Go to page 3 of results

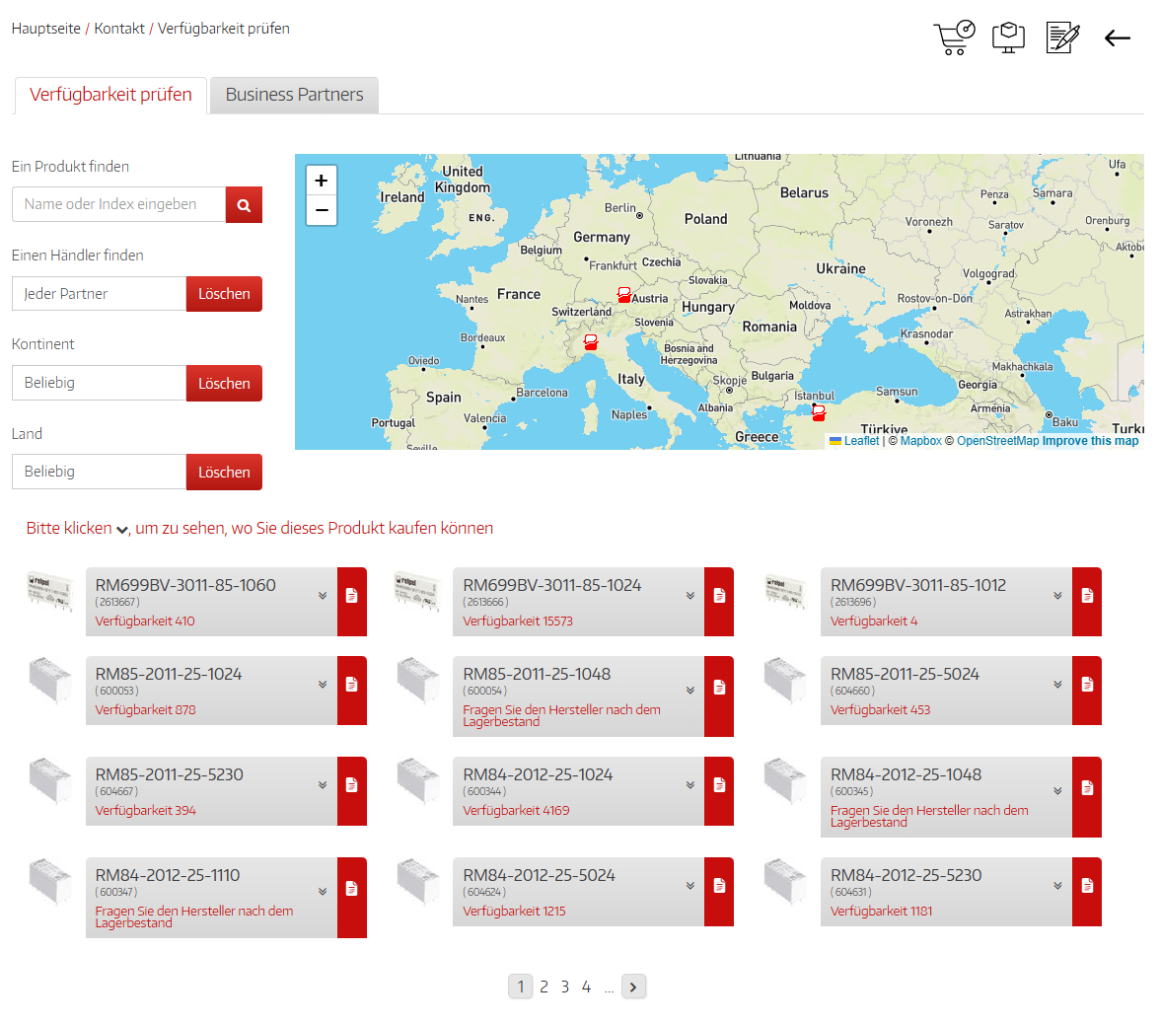click(565, 987)
